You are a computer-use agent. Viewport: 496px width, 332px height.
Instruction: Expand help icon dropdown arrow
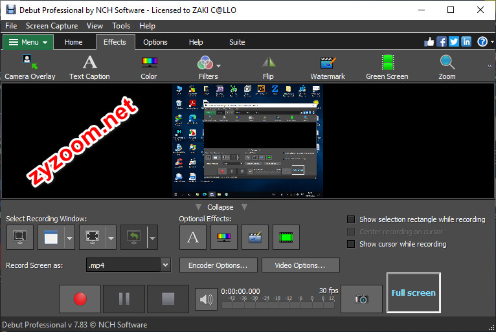click(492, 41)
